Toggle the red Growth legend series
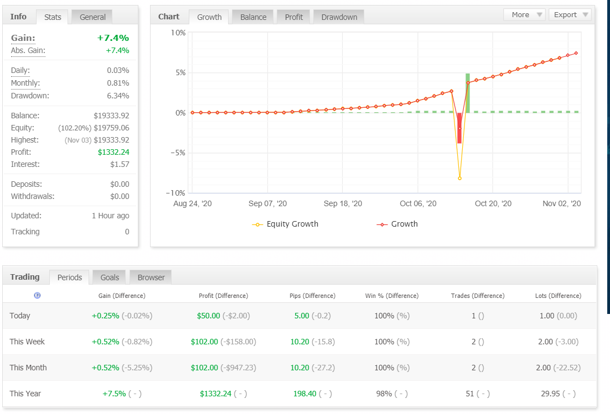 [x=397, y=224]
